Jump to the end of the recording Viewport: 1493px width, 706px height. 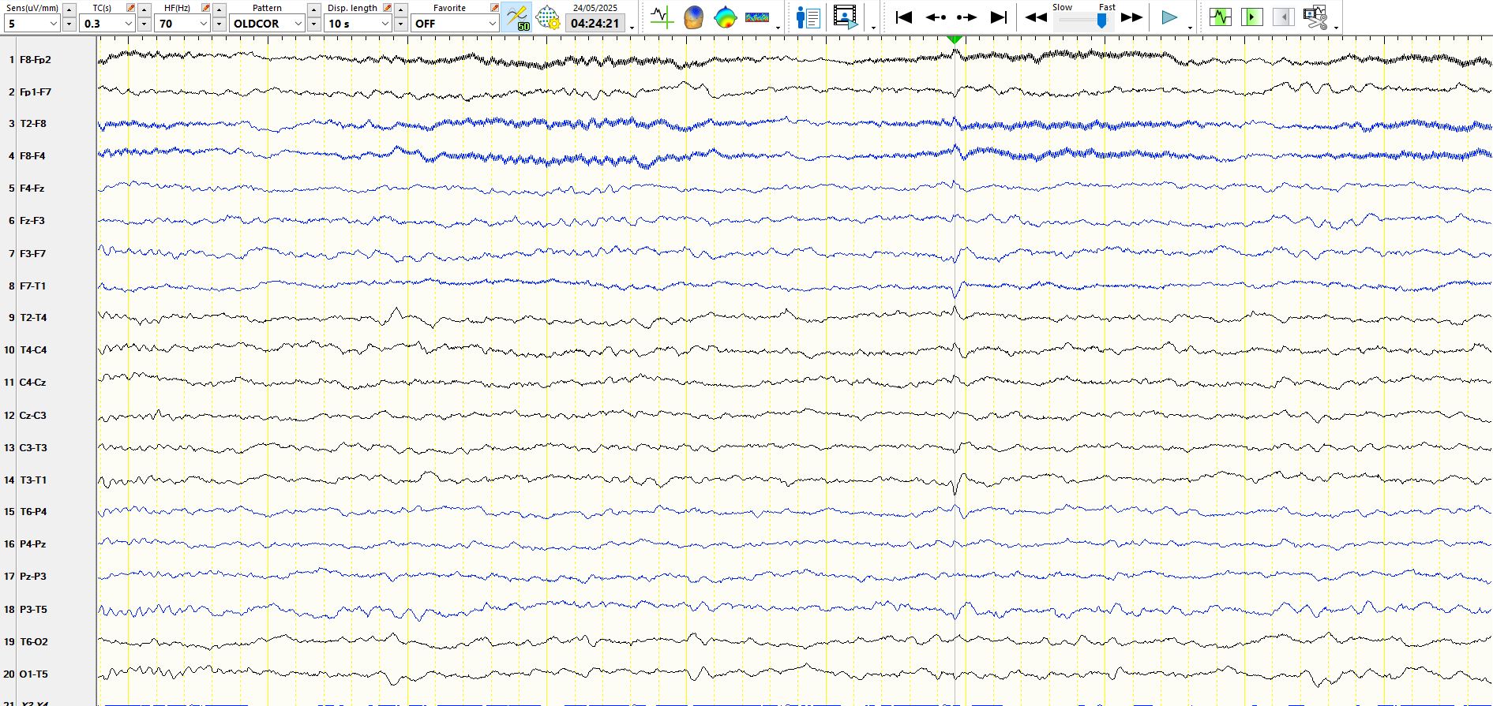pyautogui.click(x=998, y=17)
